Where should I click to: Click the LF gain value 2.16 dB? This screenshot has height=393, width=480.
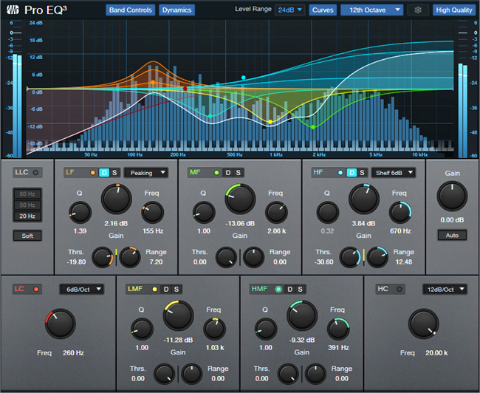point(116,223)
